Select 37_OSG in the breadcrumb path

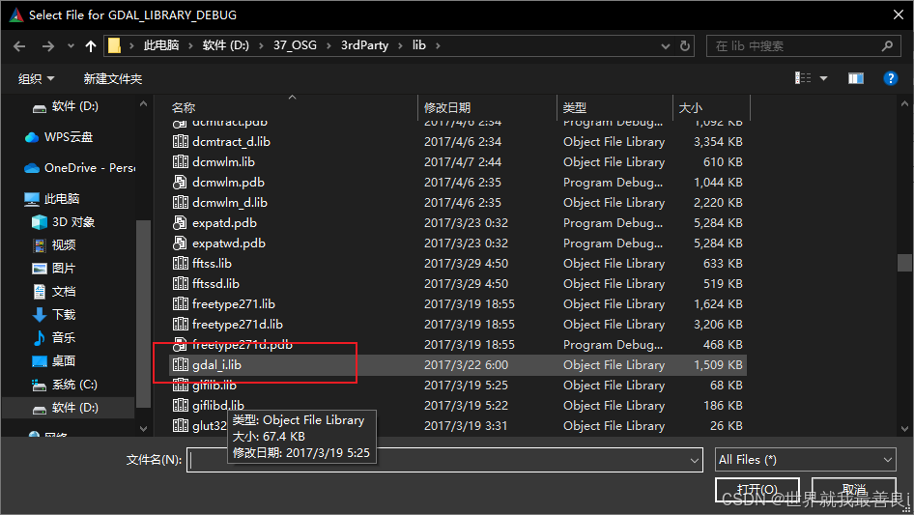pos(295,45)
